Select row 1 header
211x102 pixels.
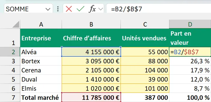point(10,38)
